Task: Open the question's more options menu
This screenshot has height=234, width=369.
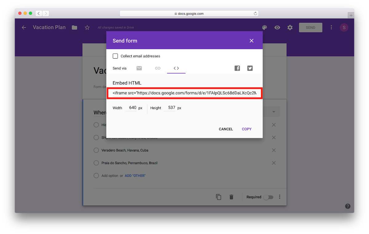Action: click(x=280, y=197)
